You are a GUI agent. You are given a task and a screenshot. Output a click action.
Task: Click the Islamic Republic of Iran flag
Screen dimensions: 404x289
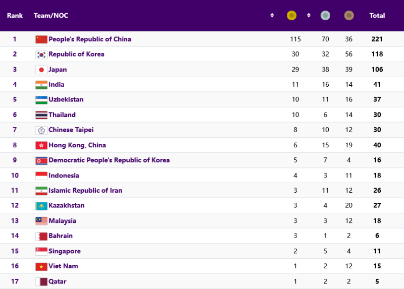point(41,191)
